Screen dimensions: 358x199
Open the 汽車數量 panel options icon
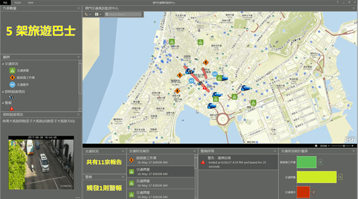(x=79, y=8)
